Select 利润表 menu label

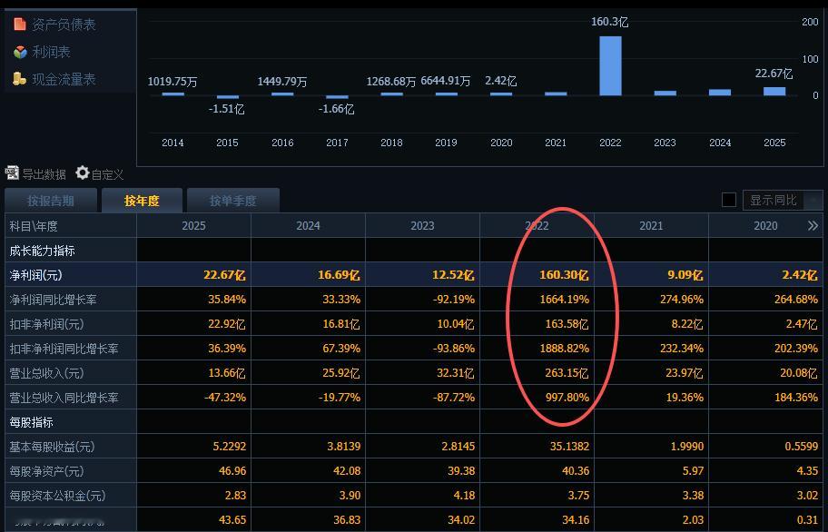pos(51,52)
